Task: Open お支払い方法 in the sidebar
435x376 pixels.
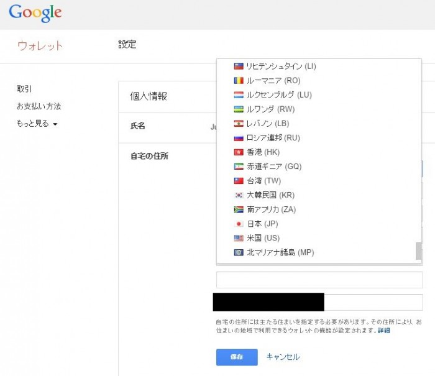Action: (39, 106)
